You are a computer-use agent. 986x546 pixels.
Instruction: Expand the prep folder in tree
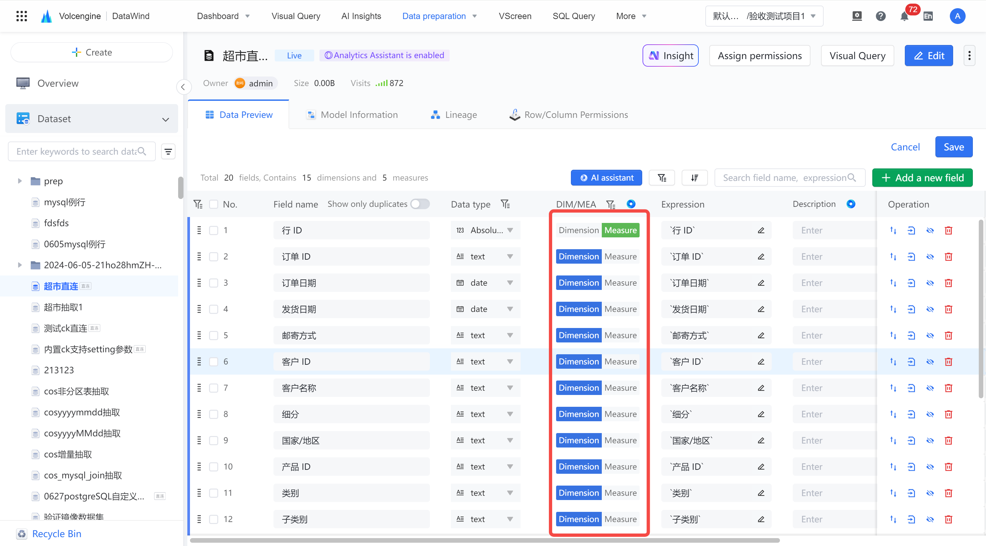pyautogui.click(x=19, y=181)
